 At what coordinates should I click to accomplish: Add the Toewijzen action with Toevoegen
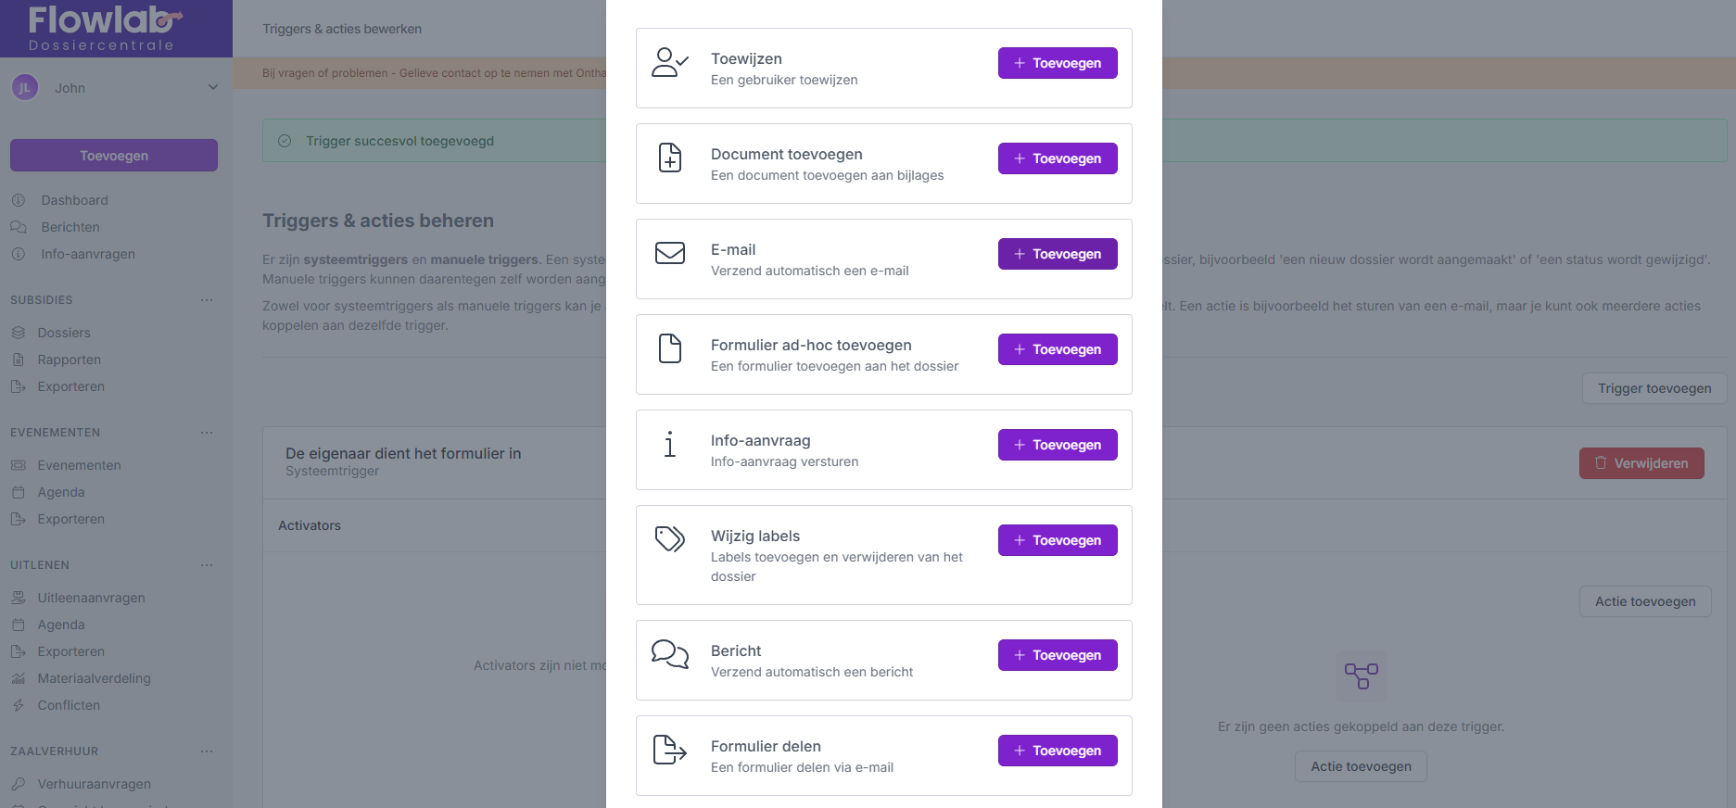point(1058,63)
